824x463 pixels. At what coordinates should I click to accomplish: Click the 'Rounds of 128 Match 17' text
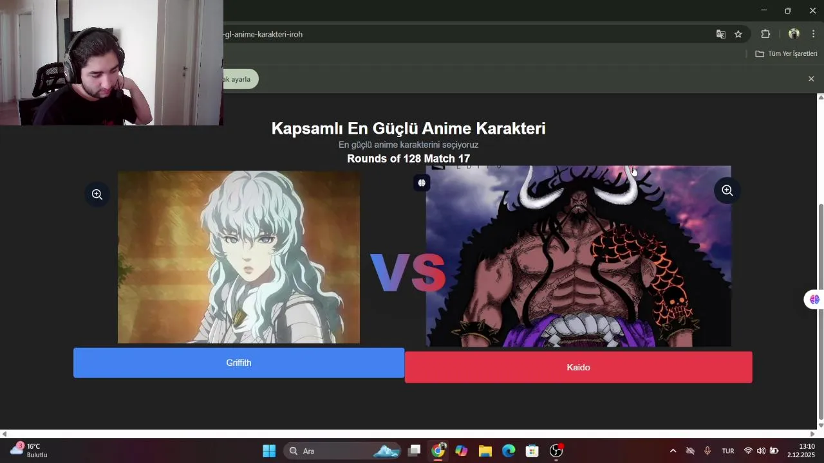point(408,159)
